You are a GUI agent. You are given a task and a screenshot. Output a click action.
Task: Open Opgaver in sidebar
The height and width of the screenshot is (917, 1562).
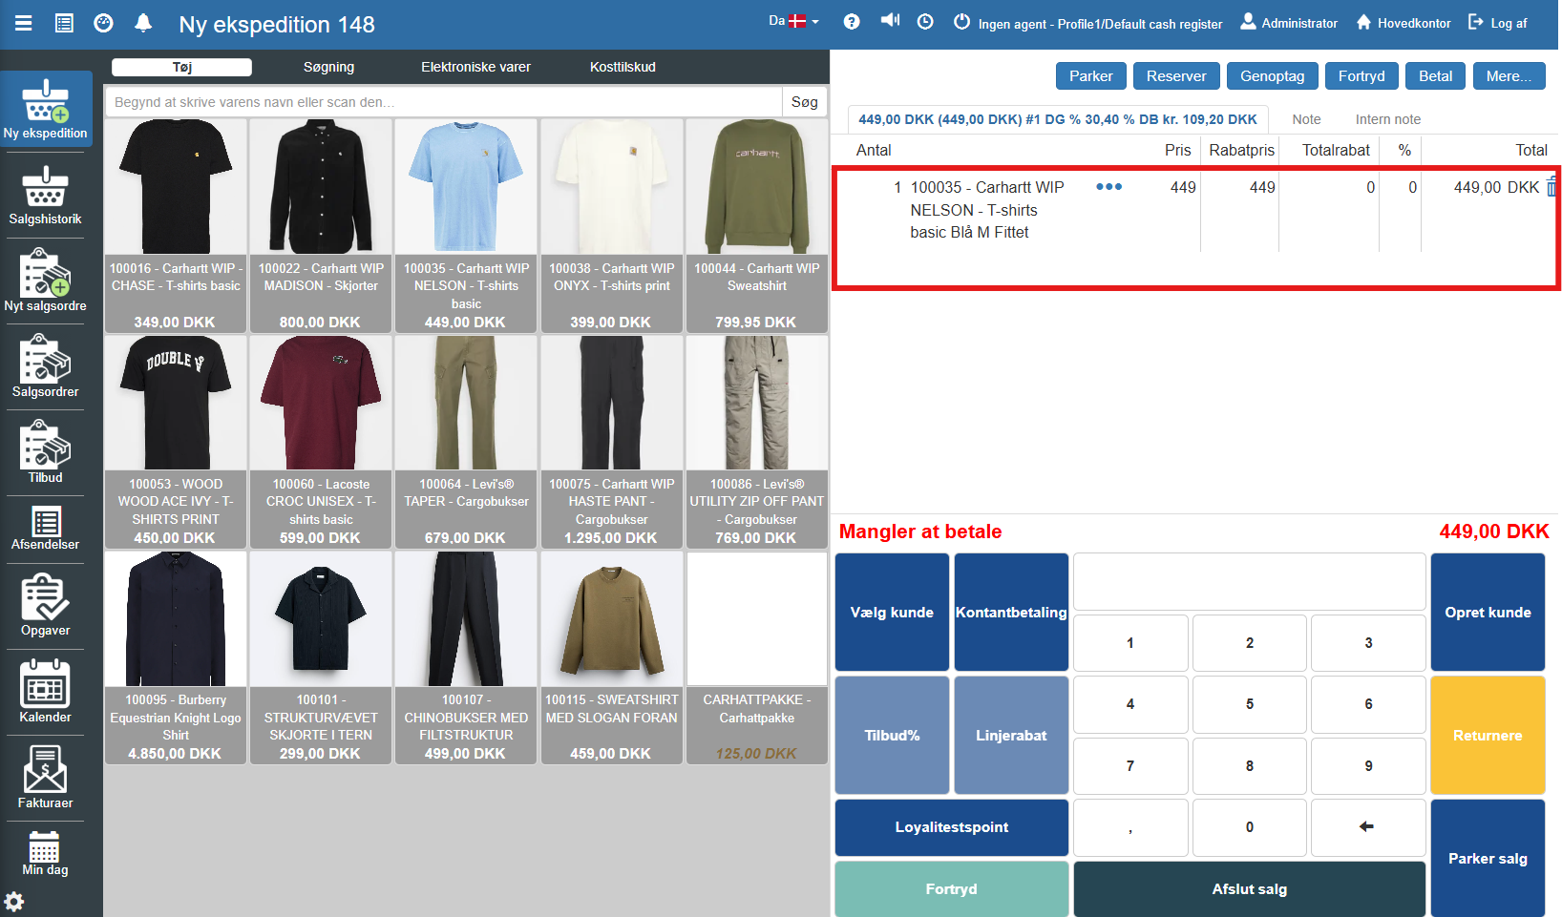pyautogui.click(x=46, y=605)
